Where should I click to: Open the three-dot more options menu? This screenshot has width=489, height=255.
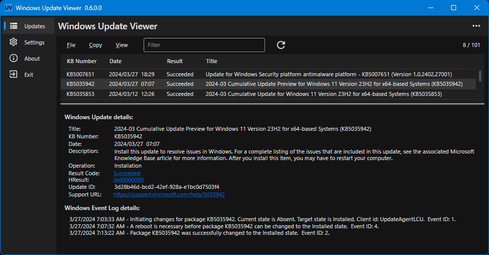pyautogui.click(x=476, y=26)
